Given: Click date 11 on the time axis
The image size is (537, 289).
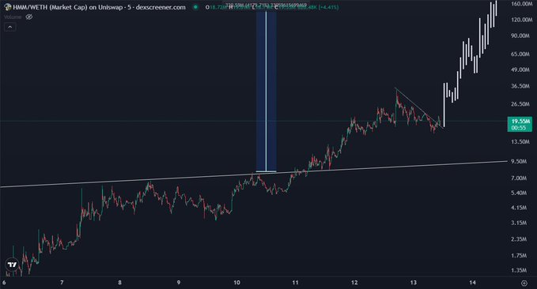Looking at the screenshot, I should click(295, 283).
